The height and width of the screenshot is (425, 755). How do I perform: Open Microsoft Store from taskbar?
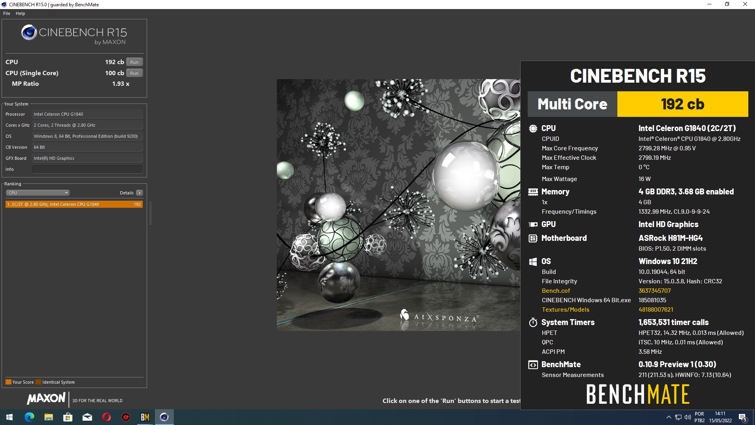(68, 417)
